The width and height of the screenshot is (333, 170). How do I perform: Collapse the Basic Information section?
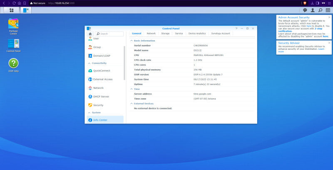[x=132, y=41]
